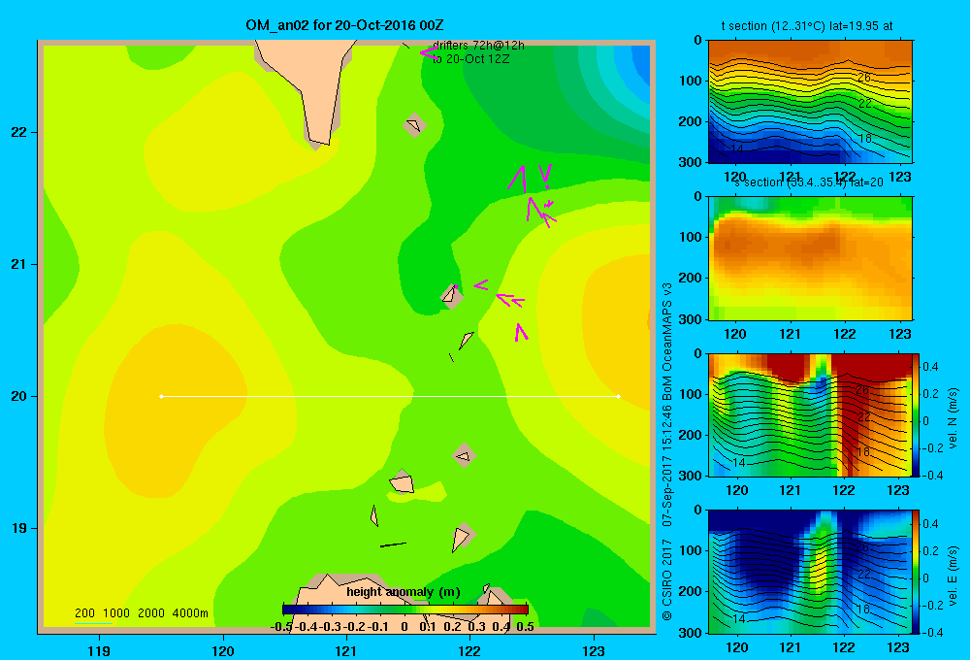Click the vel. E colorbar
Image resolution: width=970 pixels, height=660 pixels.
pyautogui.click(x=917, y=572)
